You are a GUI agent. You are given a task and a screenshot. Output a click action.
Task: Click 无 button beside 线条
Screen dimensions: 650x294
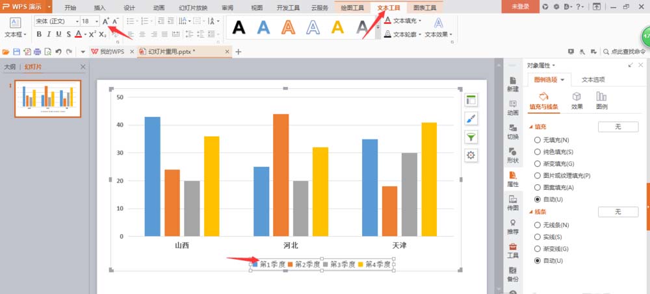(x=618, y=212)
